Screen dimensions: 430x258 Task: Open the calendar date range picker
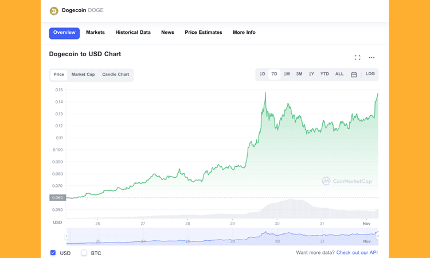354,75
